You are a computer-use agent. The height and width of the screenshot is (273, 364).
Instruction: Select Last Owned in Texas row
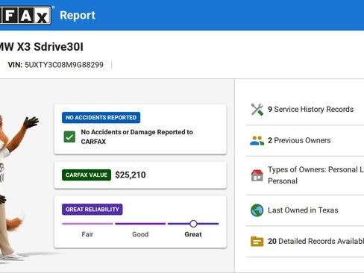pos(305,210)
